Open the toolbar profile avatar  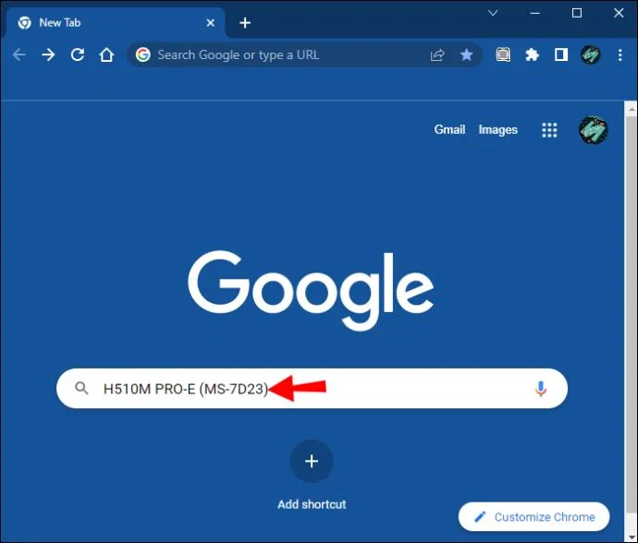(591, 54)
